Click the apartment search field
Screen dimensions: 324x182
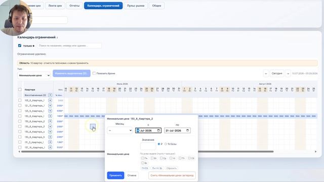69,45
